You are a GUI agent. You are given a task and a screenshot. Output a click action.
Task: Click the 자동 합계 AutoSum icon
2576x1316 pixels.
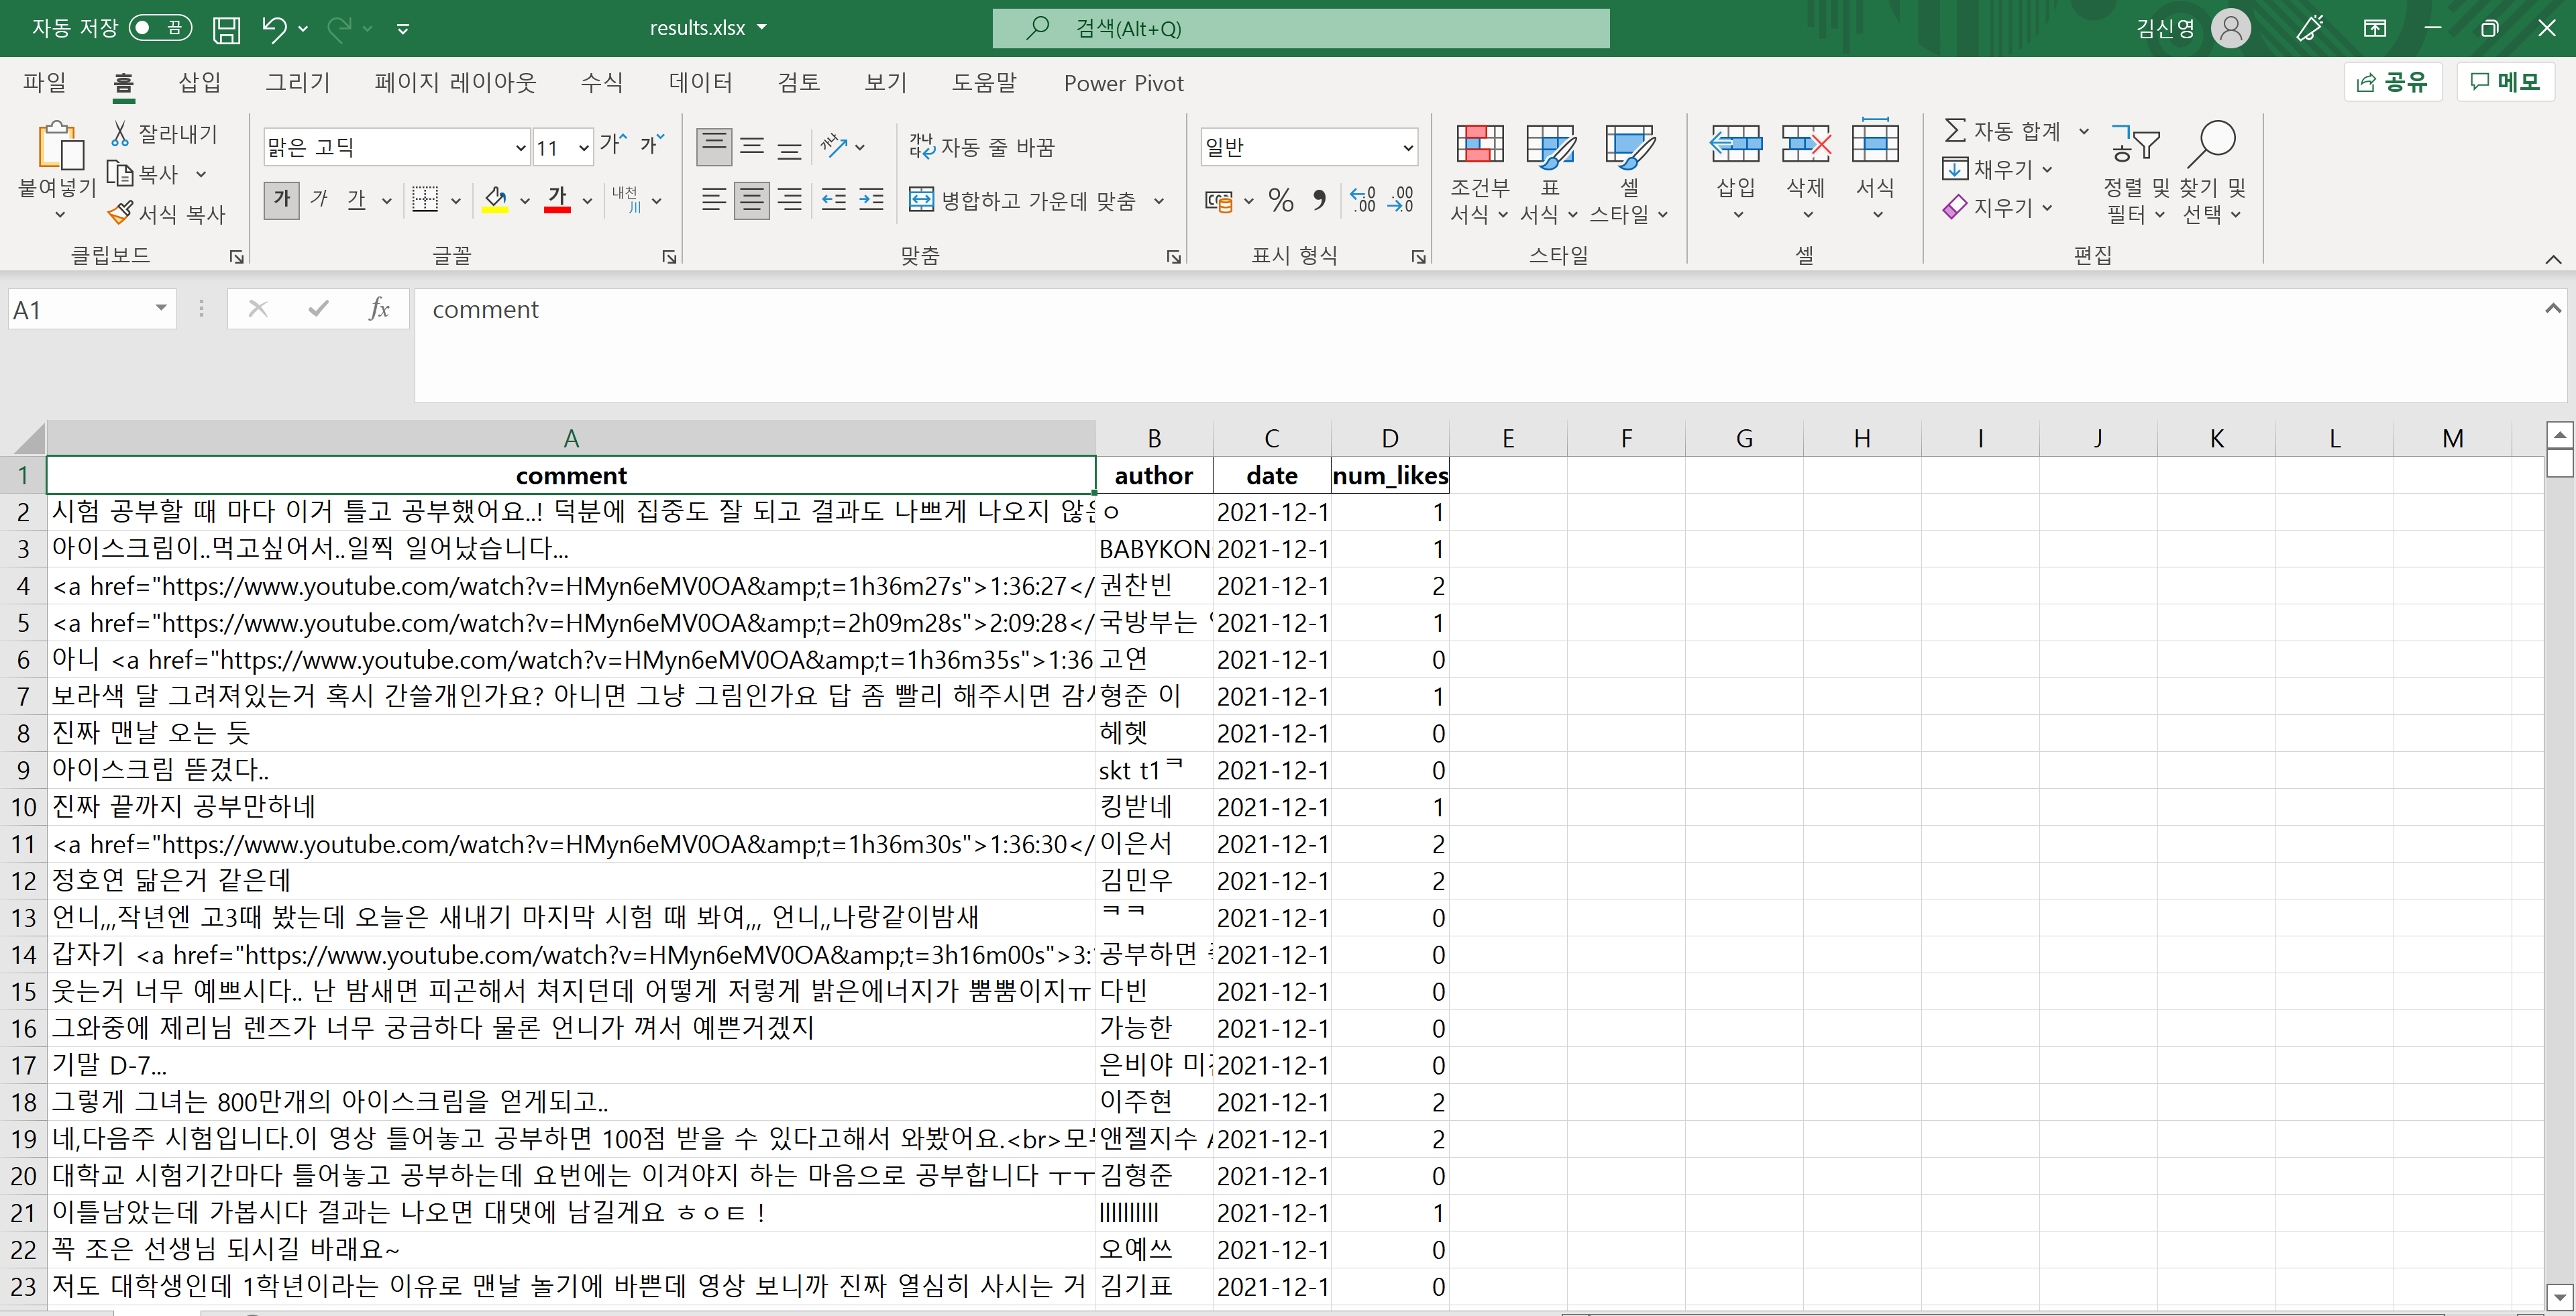tap(1957, 130)
